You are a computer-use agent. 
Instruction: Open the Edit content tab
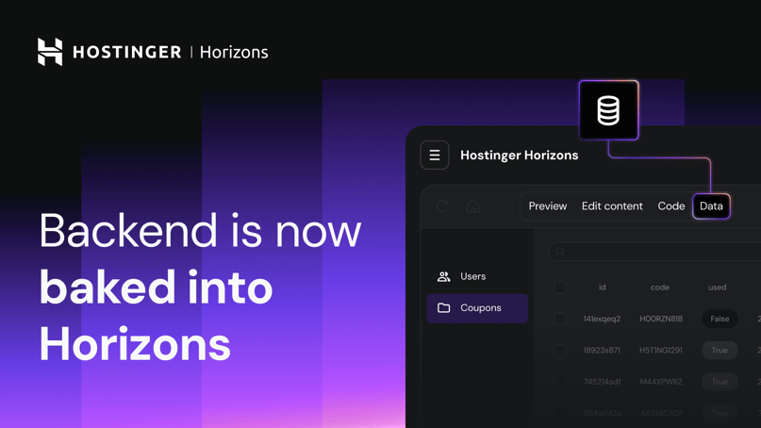coord(612,206)
